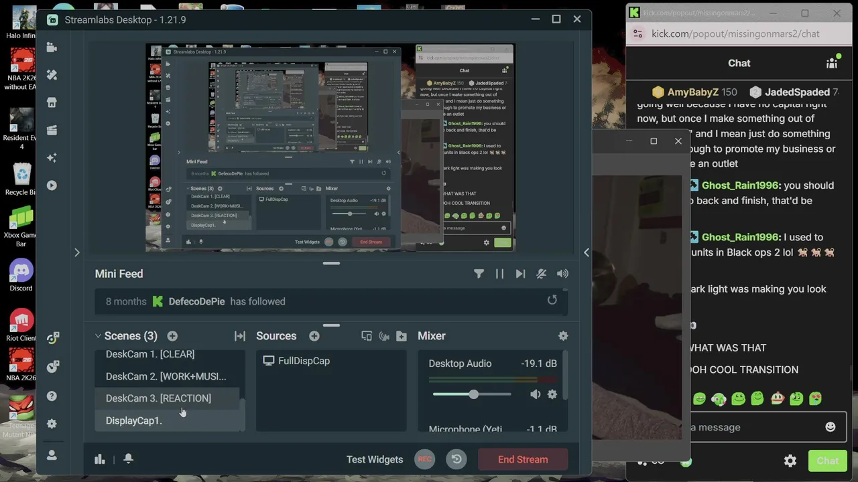Adjust the Desktop Audio volume slider
858x482 pixels.
(x=472, y=394)
